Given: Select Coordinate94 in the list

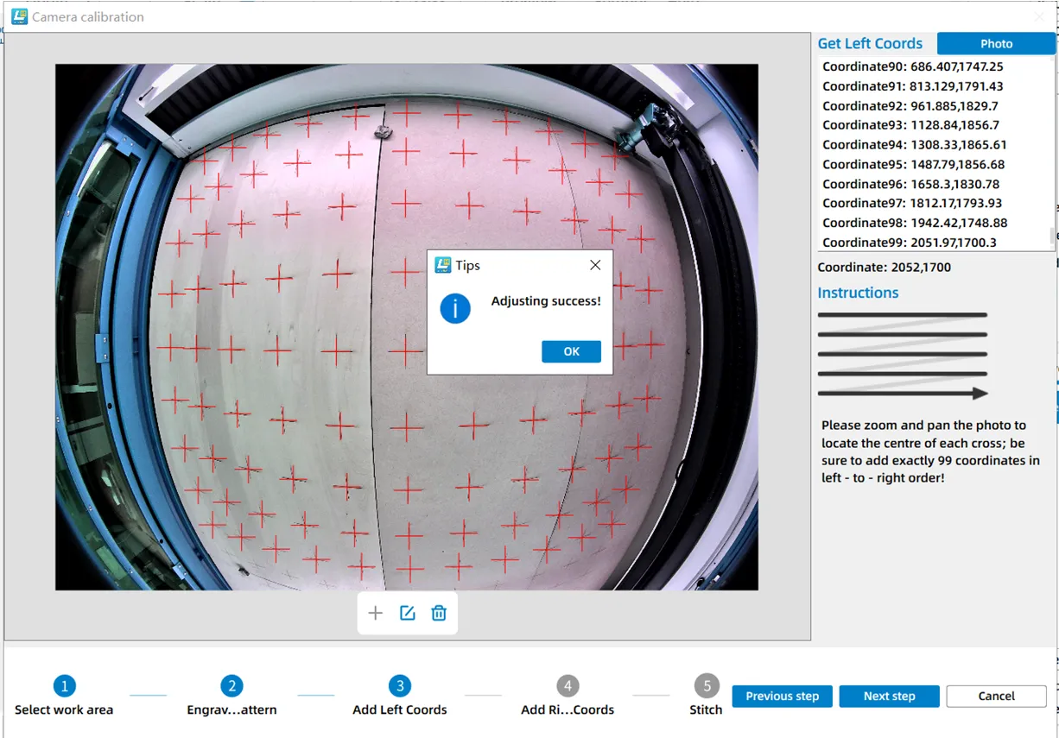Looking at the screenshot, I should [x=914, y=145].
